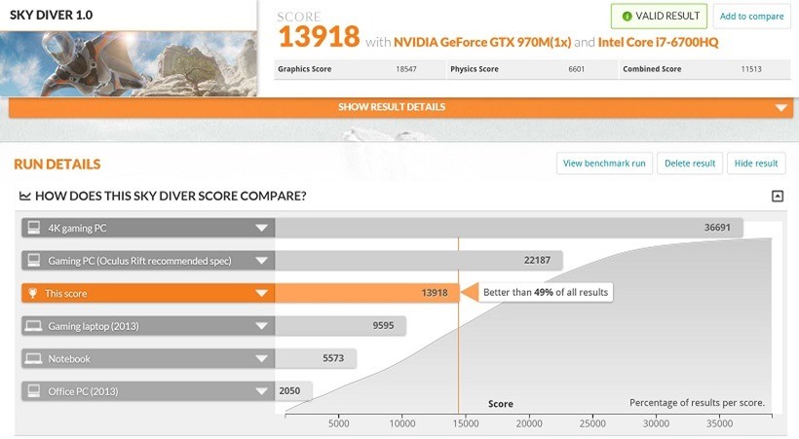This screenshot has width=799, height=439.
Task: Click the 4K gaming PC label
Action: coord(77,228)
